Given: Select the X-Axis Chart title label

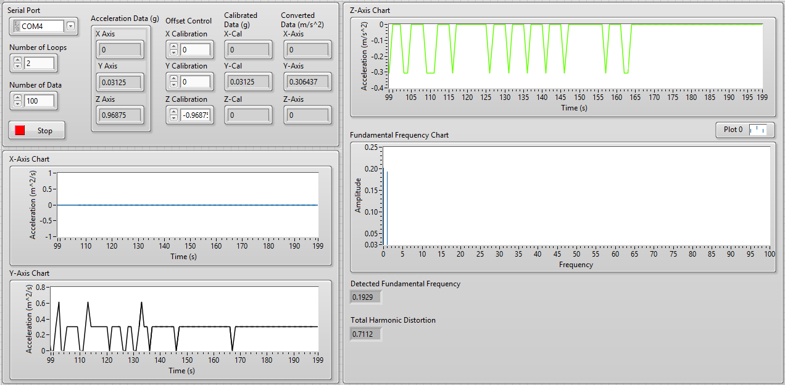Looking at the screenshot, I should tap(30, 159).
